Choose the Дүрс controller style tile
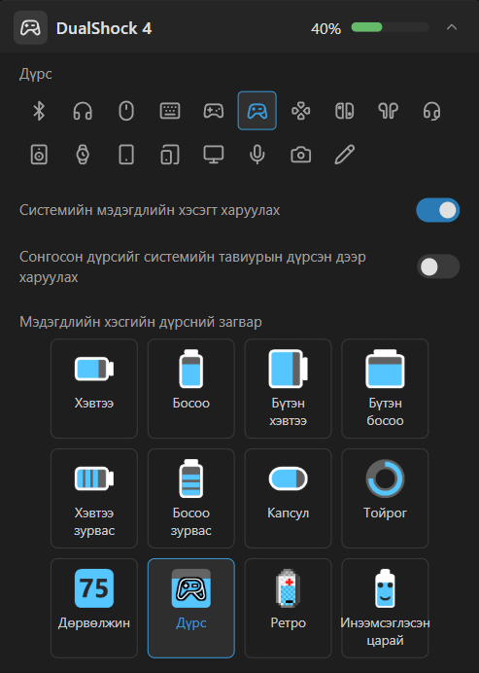 pos(191,608)
